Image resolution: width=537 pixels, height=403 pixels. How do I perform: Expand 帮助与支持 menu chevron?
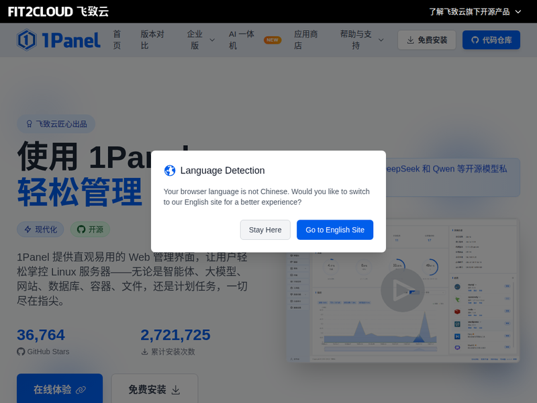tap(381, 40)
